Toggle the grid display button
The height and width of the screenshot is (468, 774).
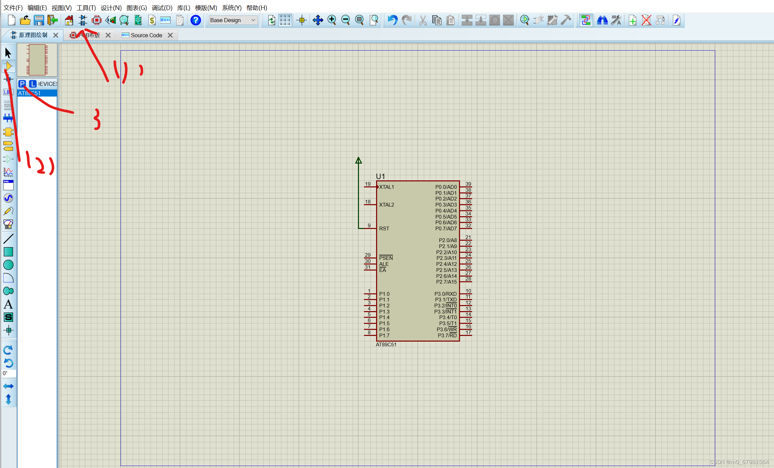285,20
